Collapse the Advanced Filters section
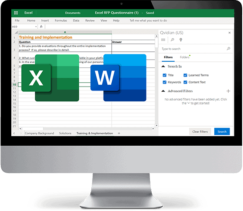This screenshot has width=243, height=211. point(163,91)
